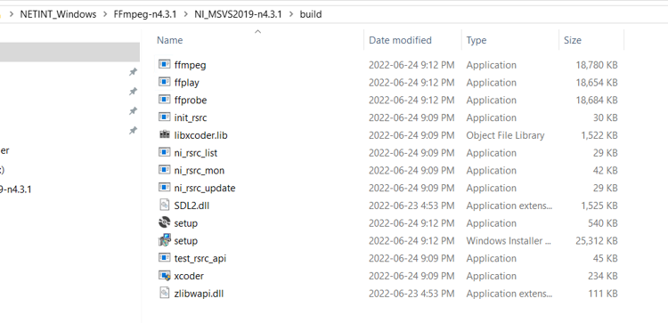Select the ffmpeg file name
The width and height of the screenshot is (668, 323).
(x=190, y=65)
